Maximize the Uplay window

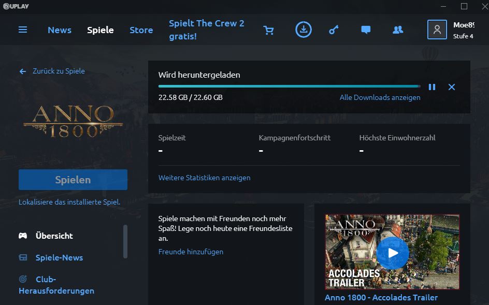(x=464, y=6)
